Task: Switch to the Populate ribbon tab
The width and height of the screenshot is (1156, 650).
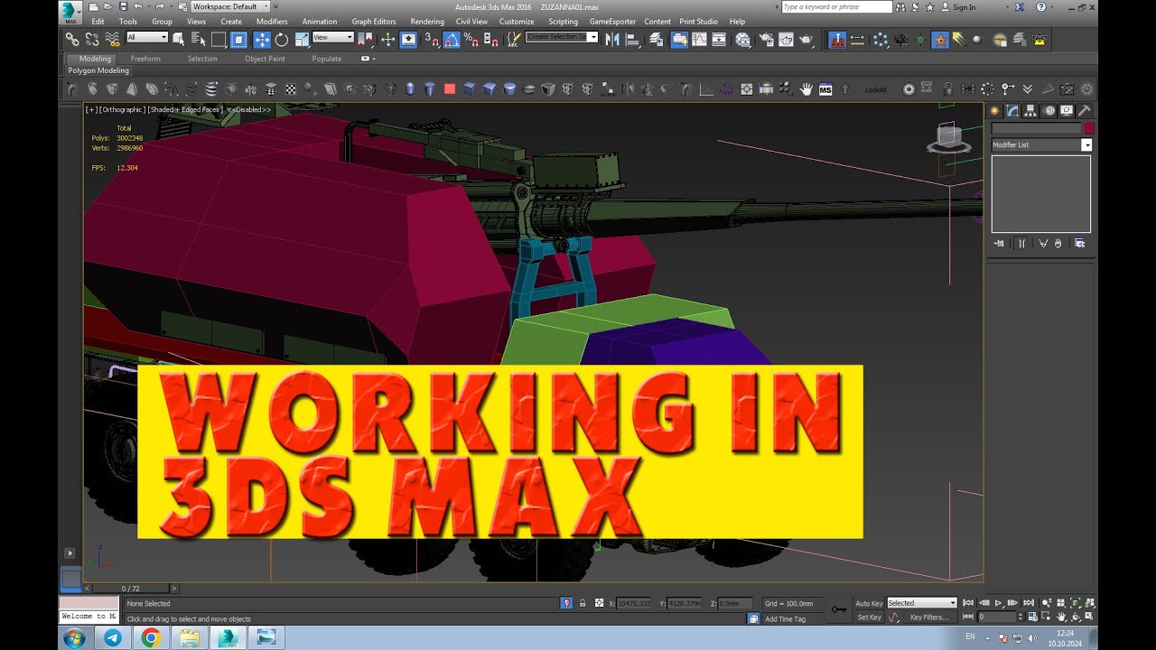Action: [x=327, y=59]
